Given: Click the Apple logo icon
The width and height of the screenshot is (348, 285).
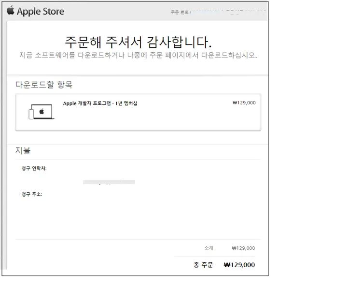Looking at the screenshot, I should tap(11, 11).
